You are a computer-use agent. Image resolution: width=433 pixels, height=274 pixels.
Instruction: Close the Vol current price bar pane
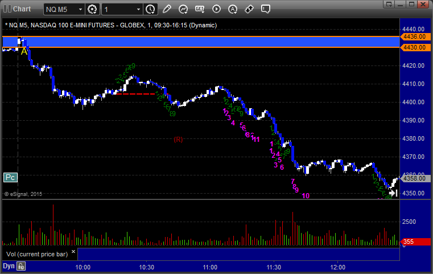click(73, 252)
